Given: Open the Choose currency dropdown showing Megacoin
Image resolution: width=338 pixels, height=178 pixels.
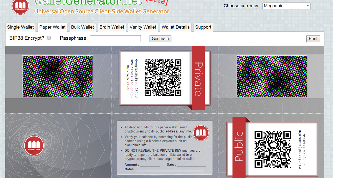Looking at the screenshot, I should [286, 6].
